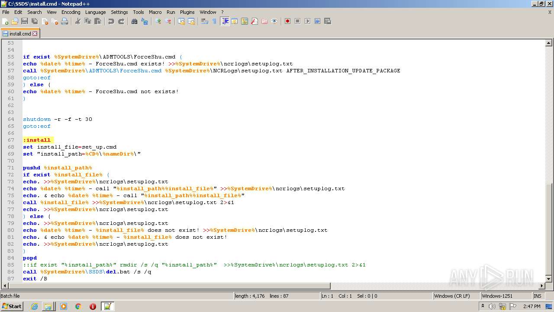The image size is (554, 312).
Task: Click the vertical scrollbar down arrow
Action: tap(549, 279)
